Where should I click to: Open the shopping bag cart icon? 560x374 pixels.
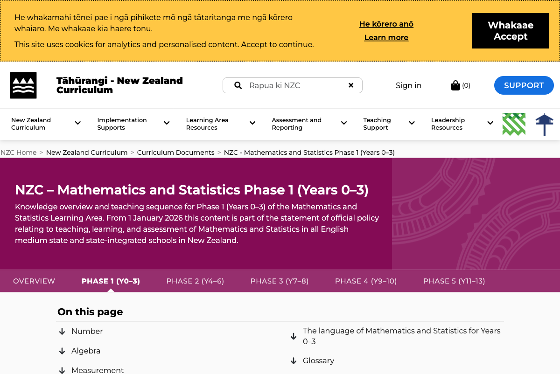pyautogui.click(x=455, y=85)
